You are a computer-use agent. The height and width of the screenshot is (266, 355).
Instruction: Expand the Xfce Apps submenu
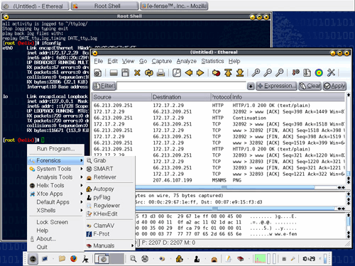tap(56, 194)
